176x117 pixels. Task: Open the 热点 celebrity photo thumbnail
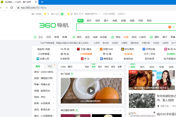[x=152, y=80]
